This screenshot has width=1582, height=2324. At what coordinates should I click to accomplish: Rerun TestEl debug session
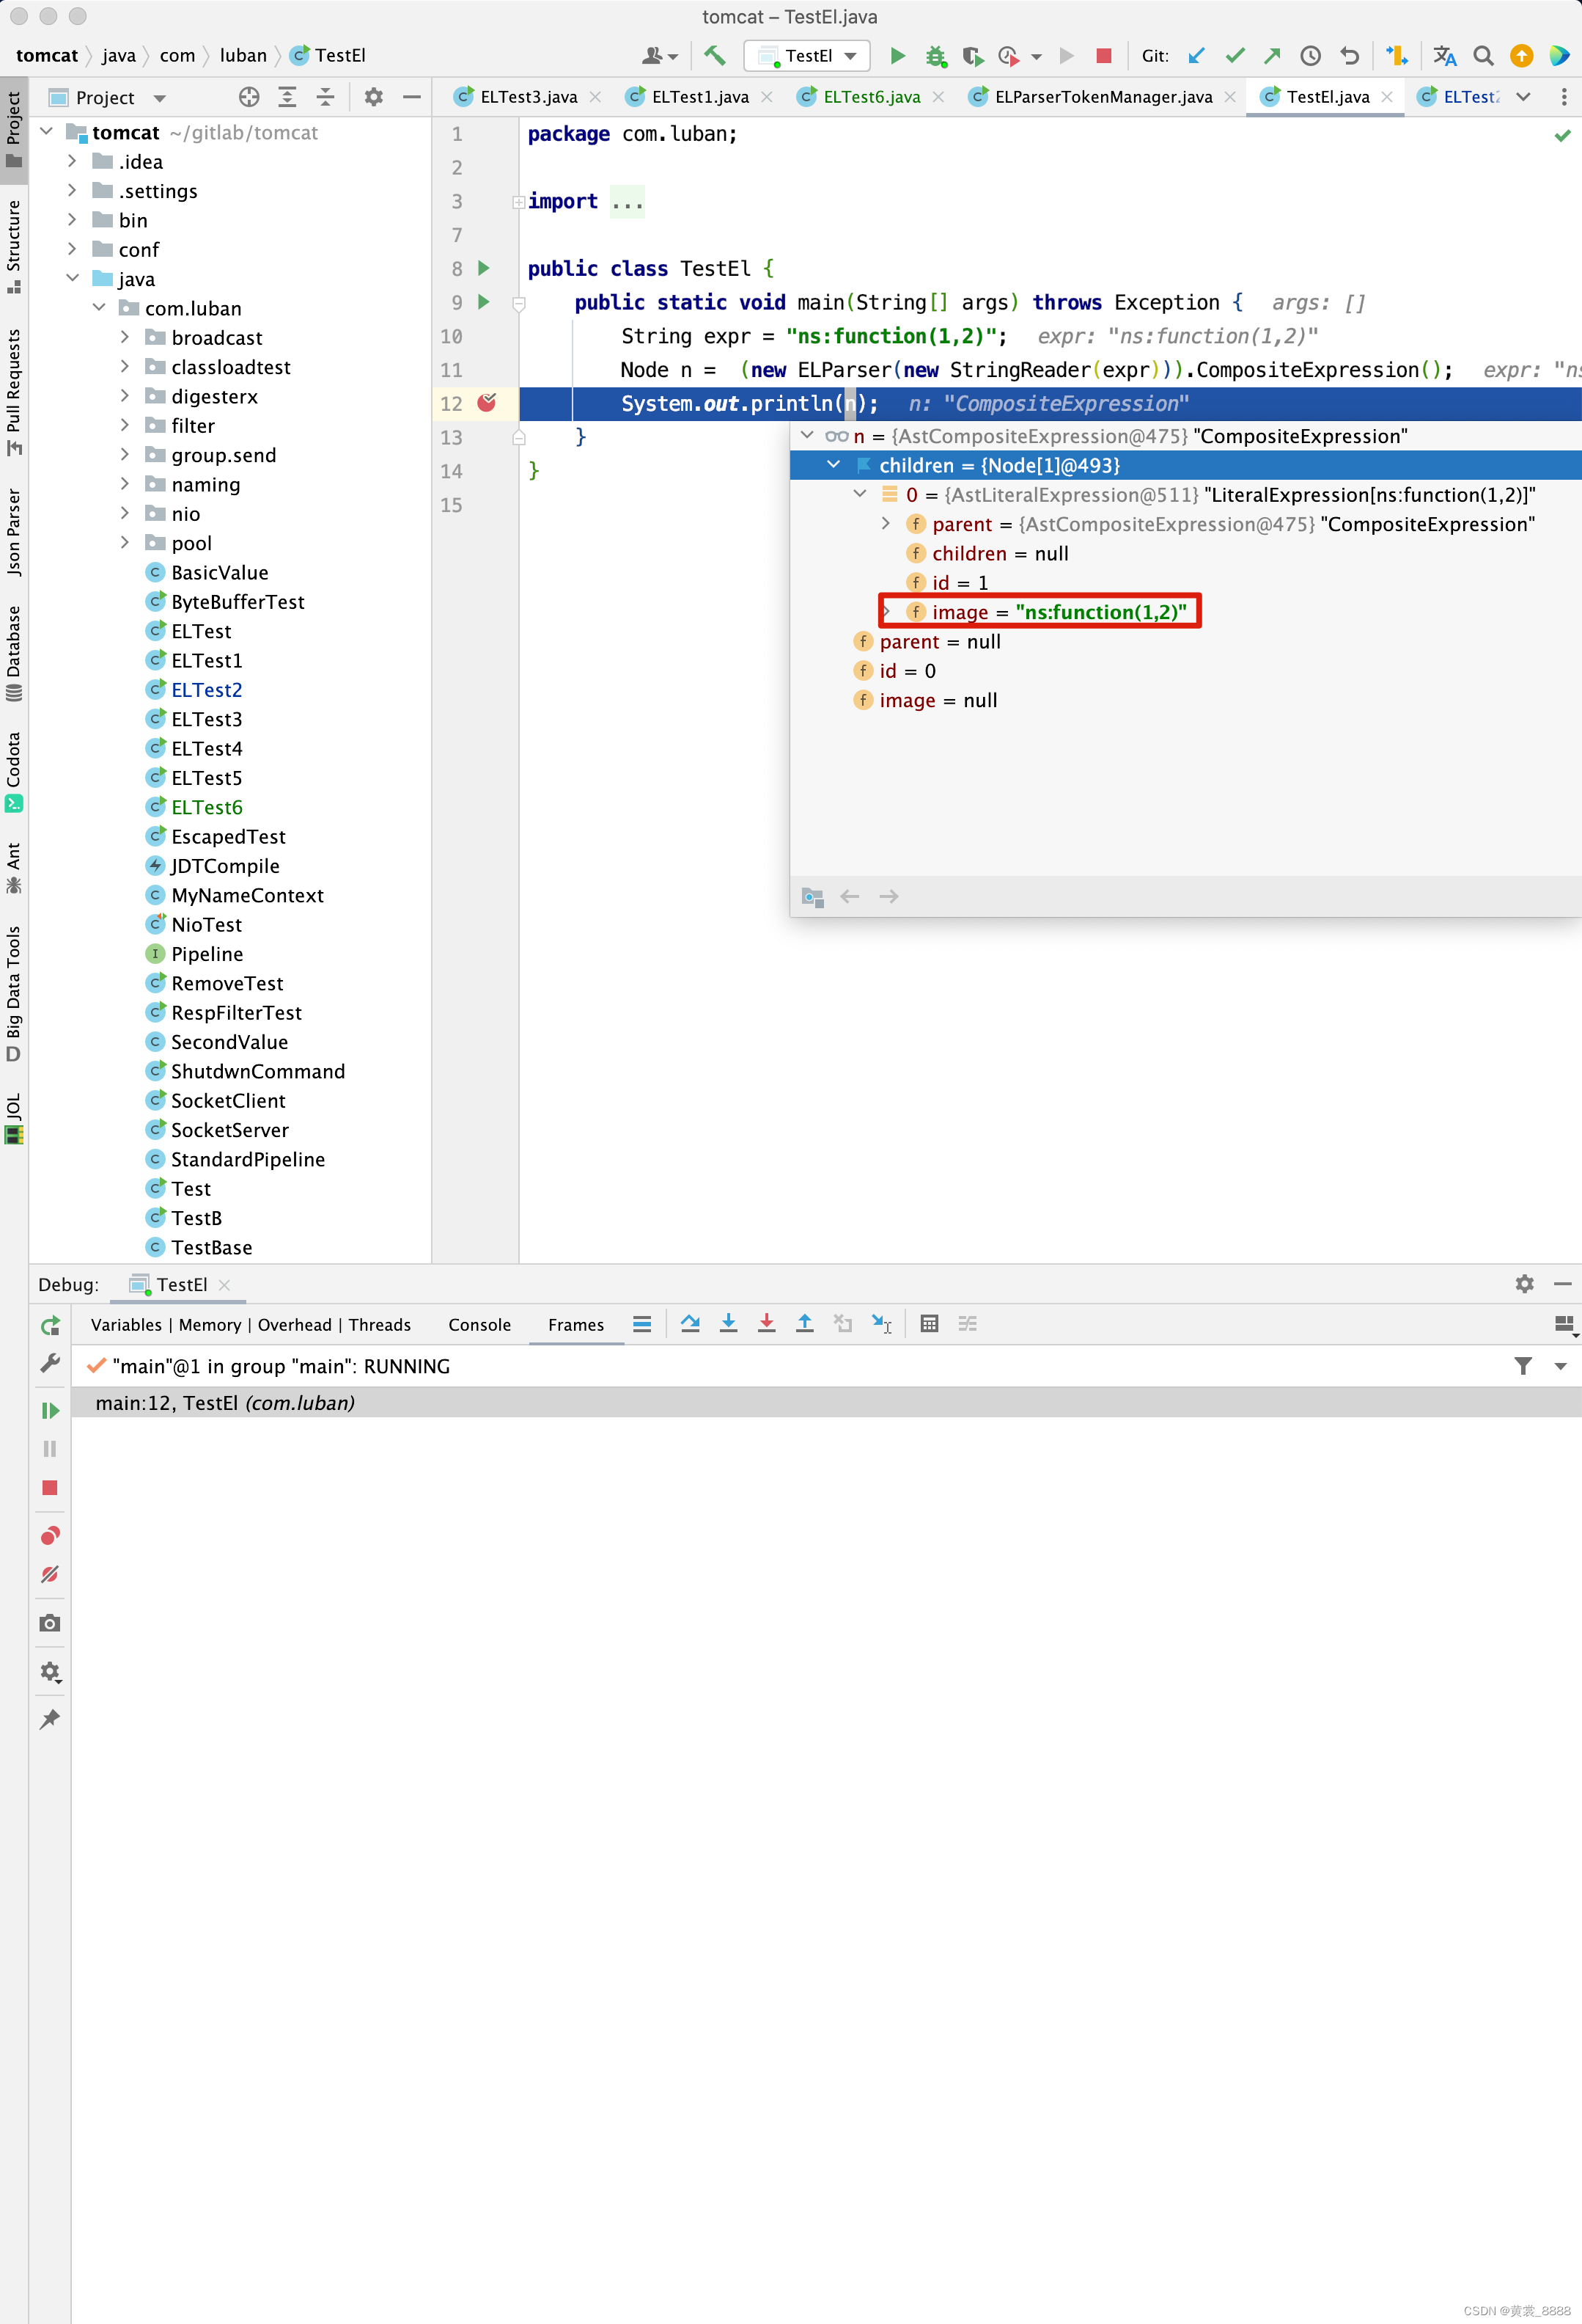(50, 1326)
